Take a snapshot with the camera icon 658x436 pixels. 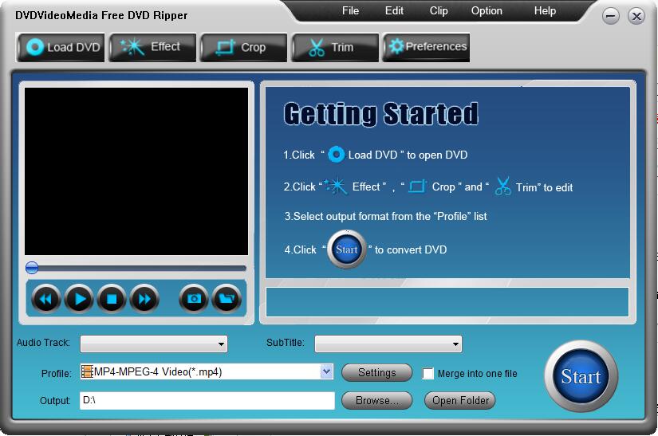click(194, 299)
